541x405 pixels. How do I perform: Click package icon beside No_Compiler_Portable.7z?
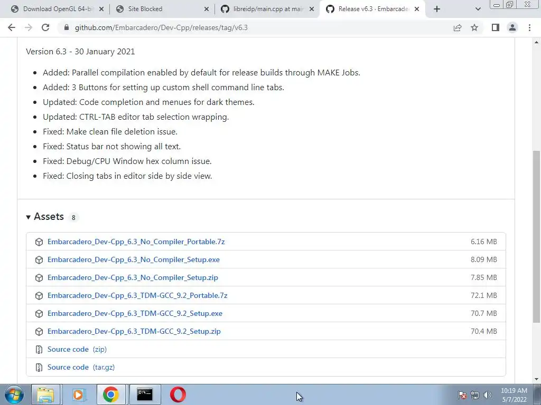coord(39,242)
